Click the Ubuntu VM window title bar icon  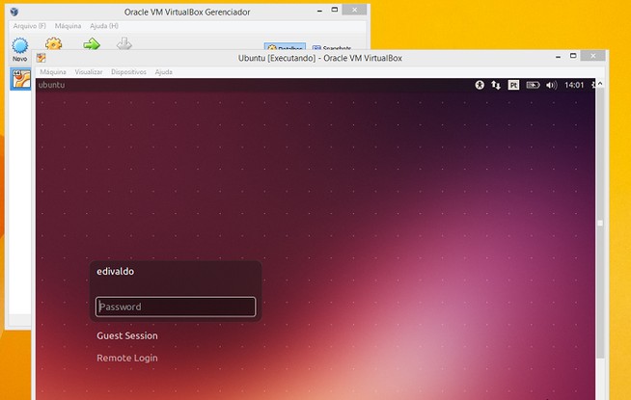[41, 58]
